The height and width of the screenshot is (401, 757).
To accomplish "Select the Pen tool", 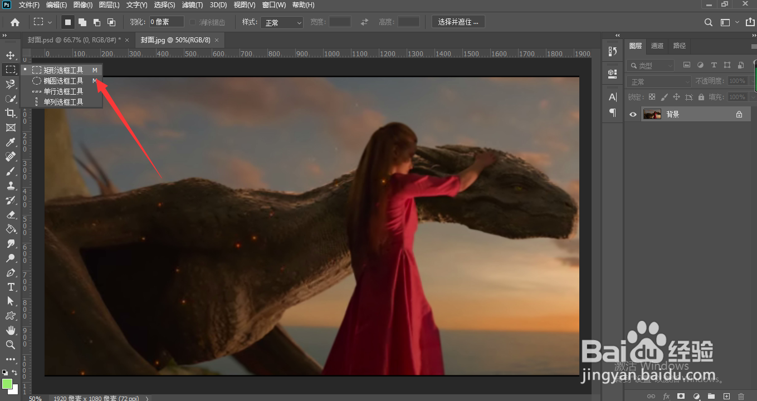I will [10, 272].
